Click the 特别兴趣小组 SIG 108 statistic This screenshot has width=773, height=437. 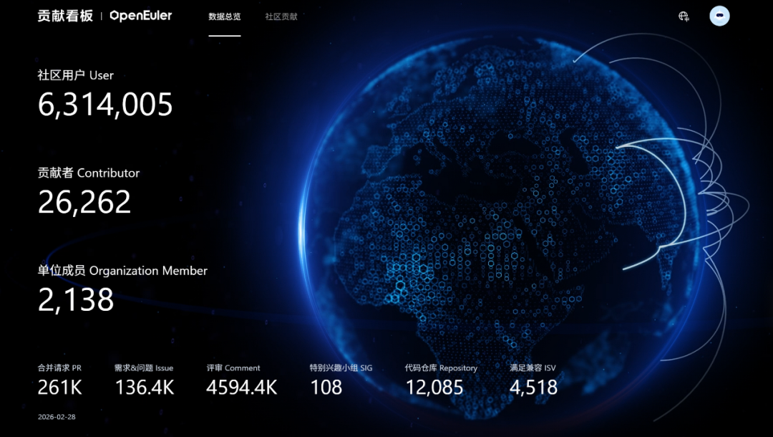(x=326, y=388)
